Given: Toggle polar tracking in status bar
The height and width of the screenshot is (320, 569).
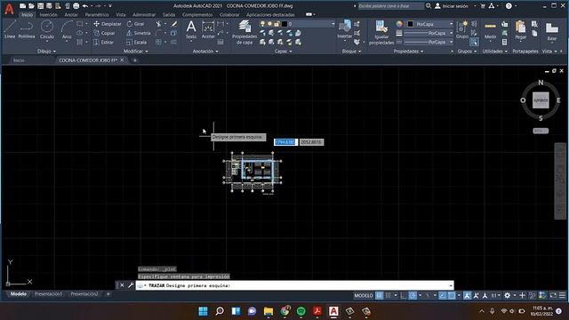Looking at the screenshot, I should (x=413, y=295).
